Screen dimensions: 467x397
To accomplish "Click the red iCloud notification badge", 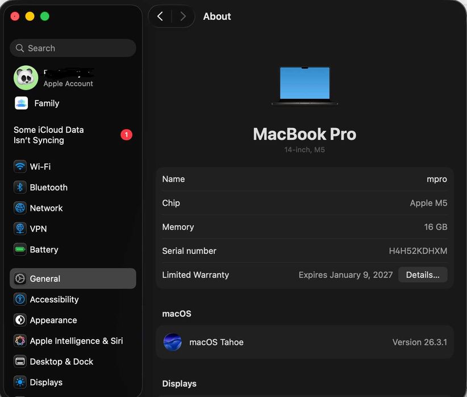I will [126, 135].
